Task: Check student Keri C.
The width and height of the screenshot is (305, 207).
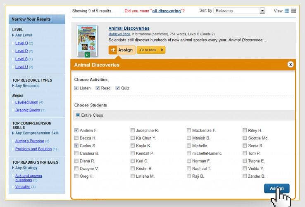Action: (133, 161)
